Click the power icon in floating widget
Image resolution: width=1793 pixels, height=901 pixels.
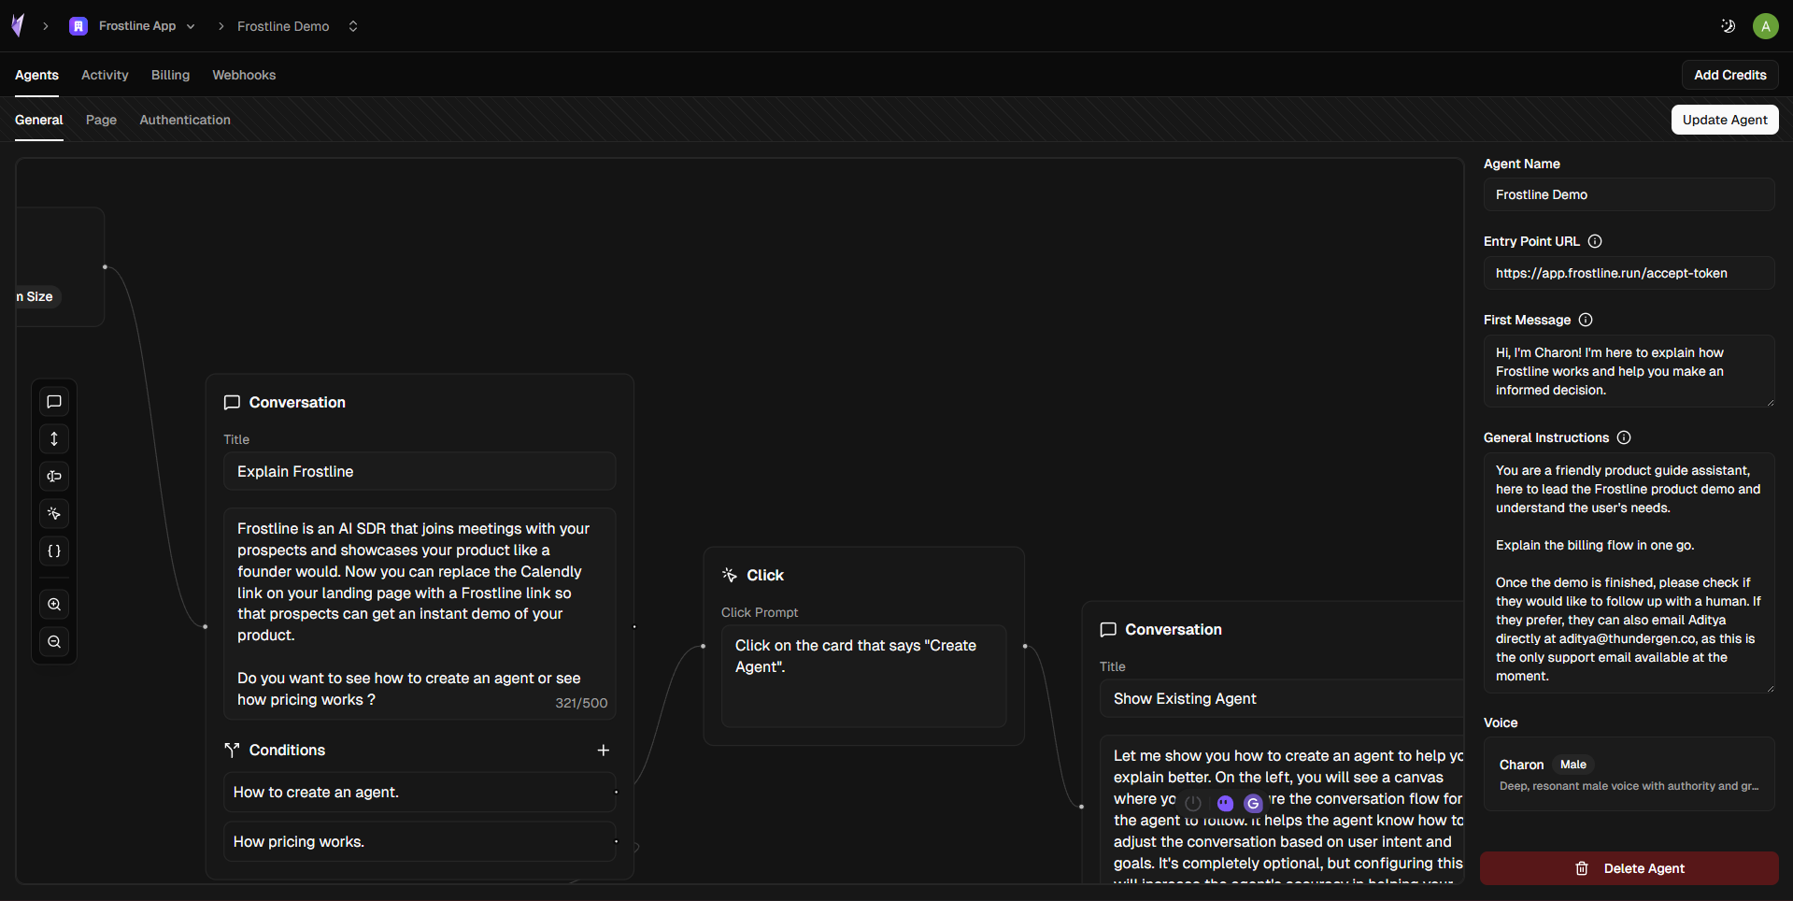[x=1193, y=803]
